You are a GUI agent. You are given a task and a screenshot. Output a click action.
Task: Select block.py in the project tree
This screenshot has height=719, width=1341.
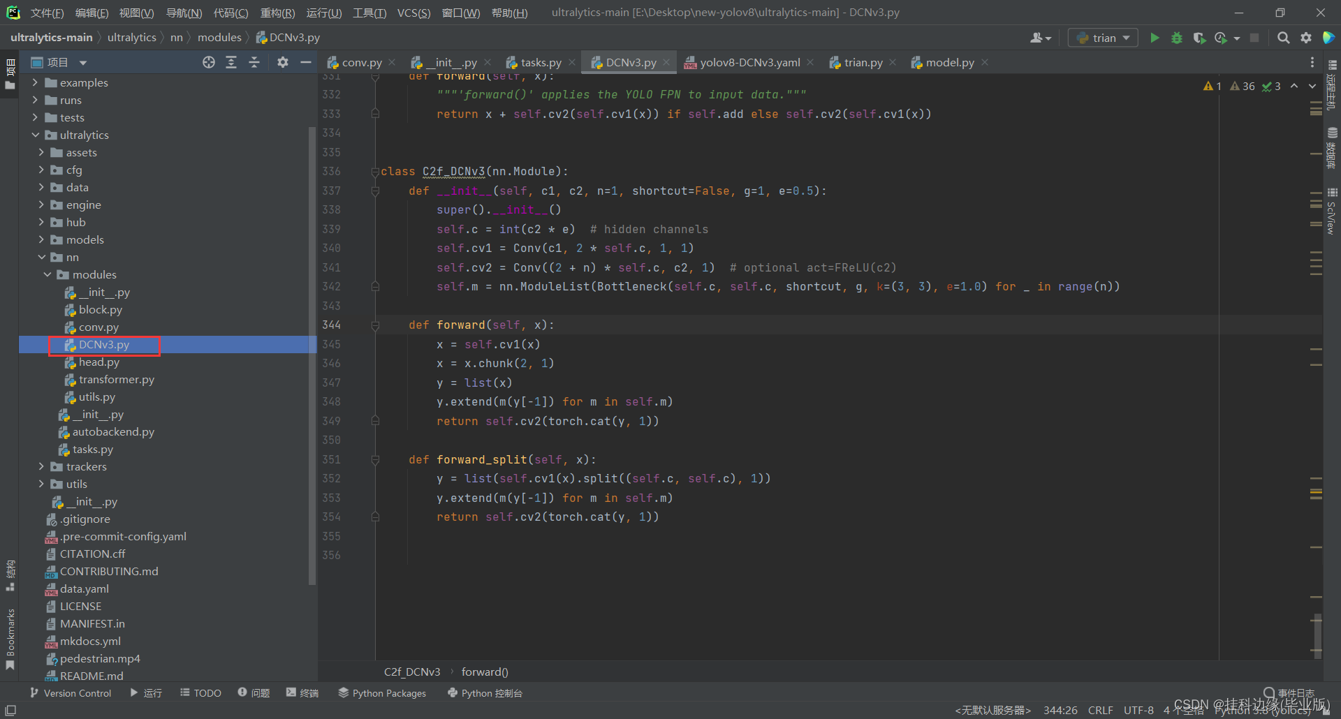(x=100, y=309)
